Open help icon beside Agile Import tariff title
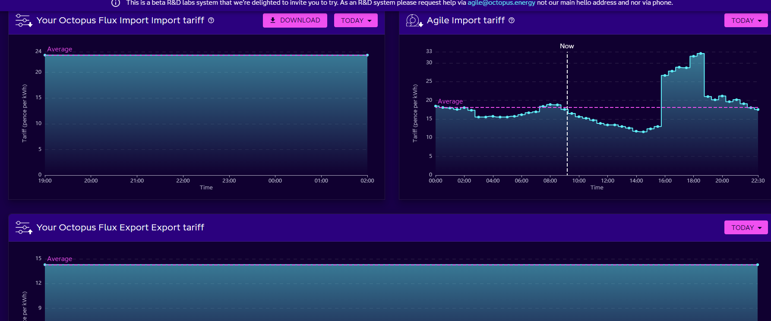The image size is (771, 321). pyautogui.click(x=512, y=20)
